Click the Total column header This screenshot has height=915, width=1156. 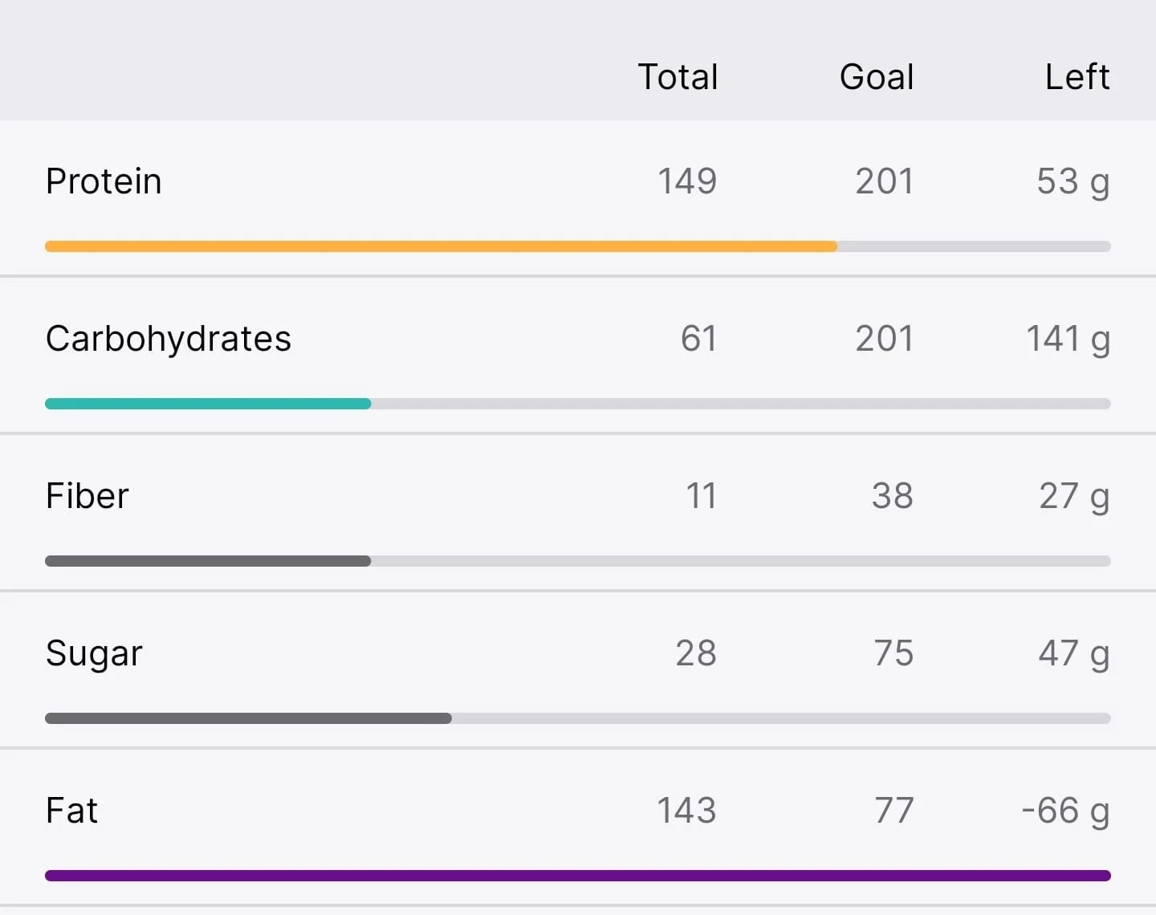click(x=678, y=77)
